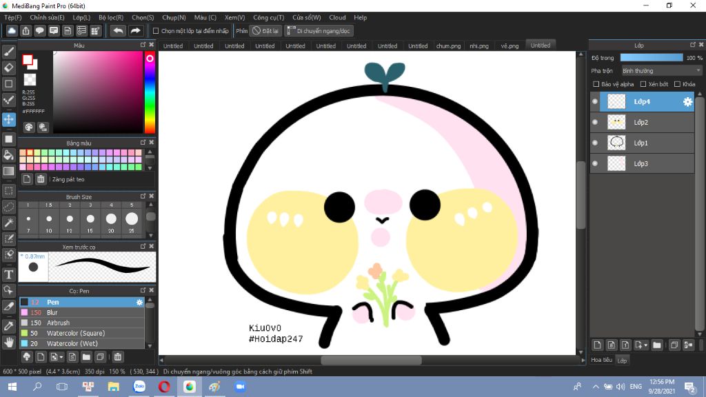The height and width of the screenshot is (397, 706).
Task: Expand the add-layer dropdown arrow in layer panel
Action: (646, 345)
